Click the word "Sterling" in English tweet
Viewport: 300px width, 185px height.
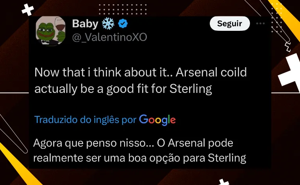pyautogui.click(x=191, y=89)
